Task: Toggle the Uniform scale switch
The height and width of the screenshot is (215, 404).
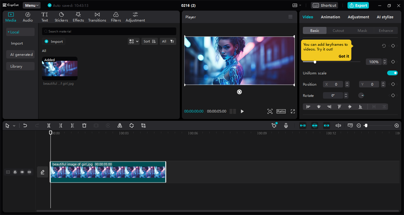Action: click(392, 73)
